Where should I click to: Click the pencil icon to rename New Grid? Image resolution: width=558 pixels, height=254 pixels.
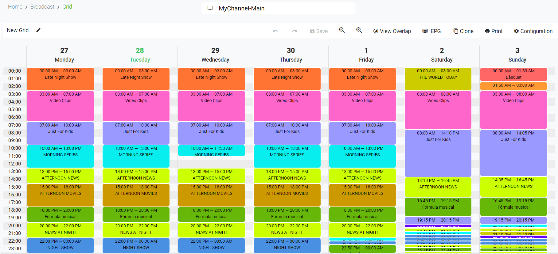click(38, 30)
